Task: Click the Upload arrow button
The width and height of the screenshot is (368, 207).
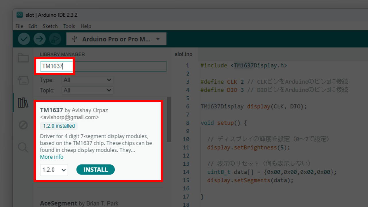Action: coord(39,39)
